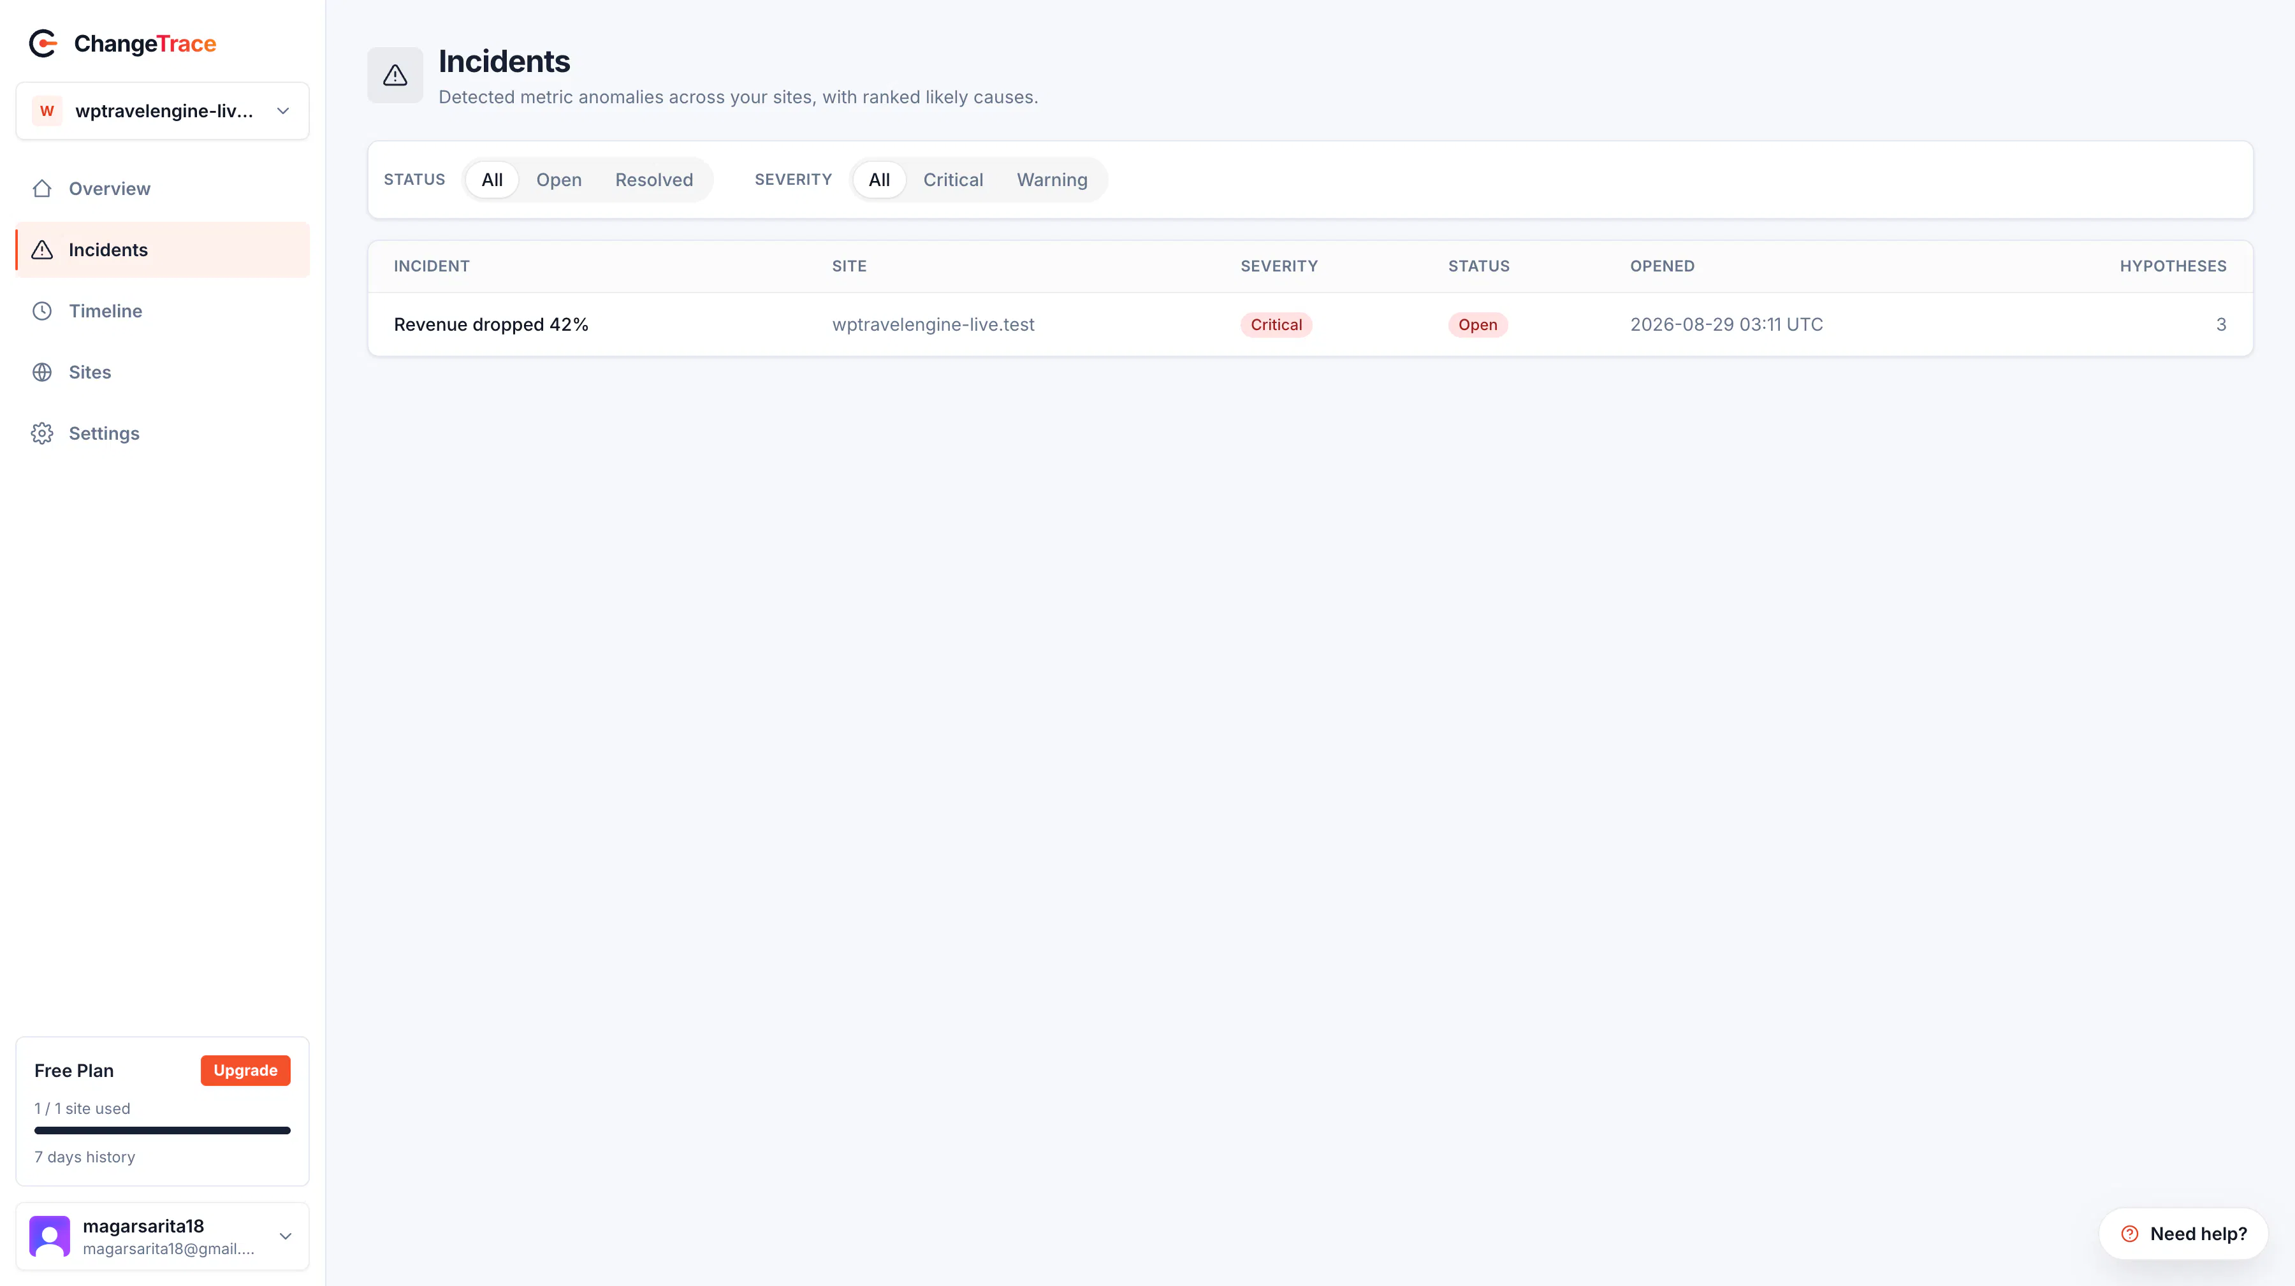Click the Incidents page heading
The height and width of the screenshot is (1286, 2295).
[x=504, y=61]
